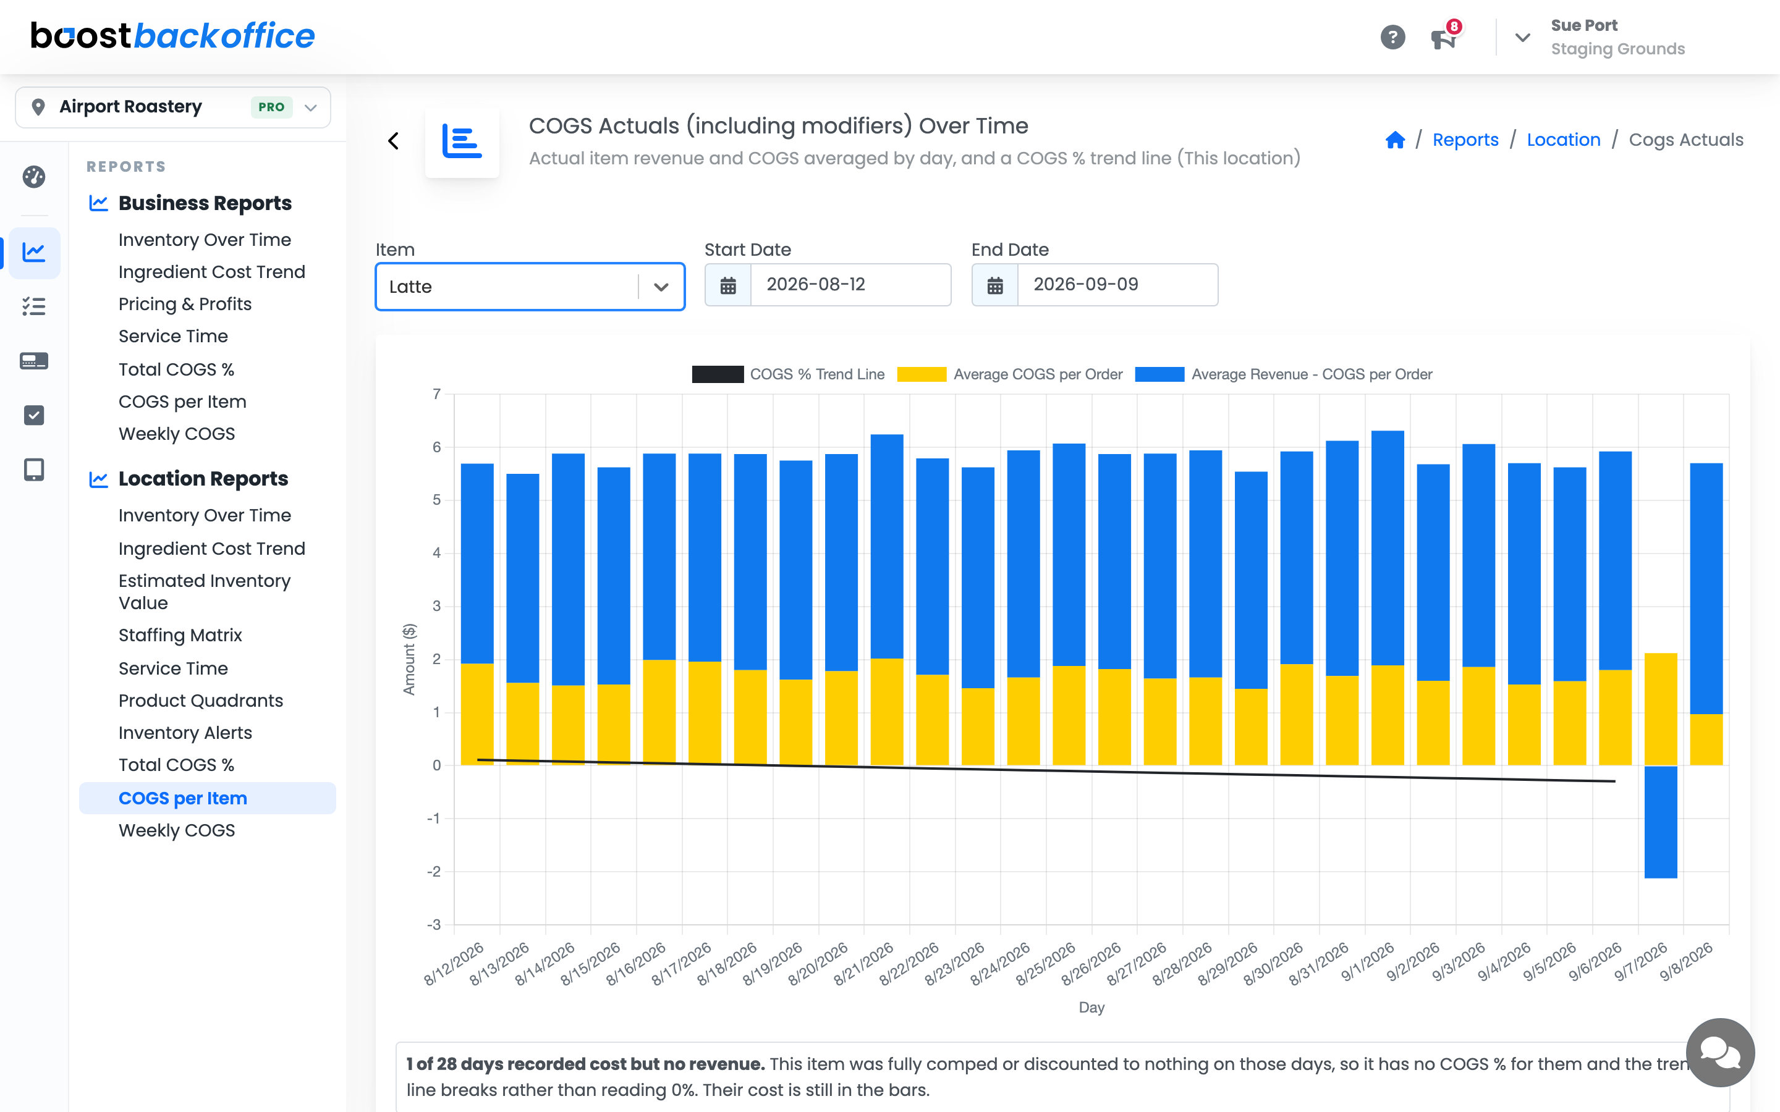Open Business COGS per Item report

182,402
